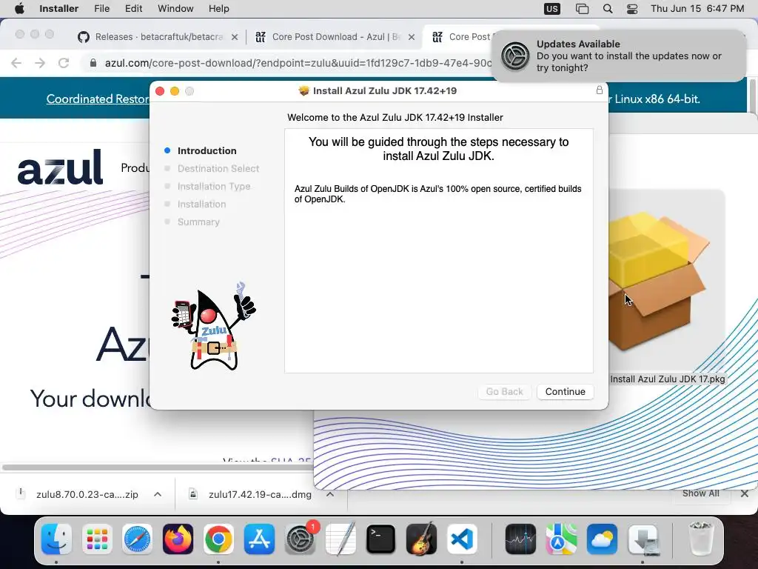Open TextEdit from the Dock
This screenshot has width=758, height=569.
(x=341, y=539)
